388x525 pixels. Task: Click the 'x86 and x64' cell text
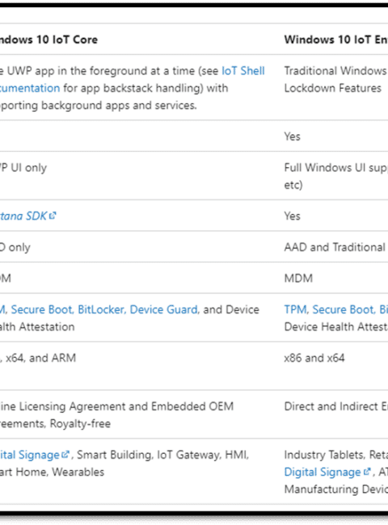click(x=314, y=358)
